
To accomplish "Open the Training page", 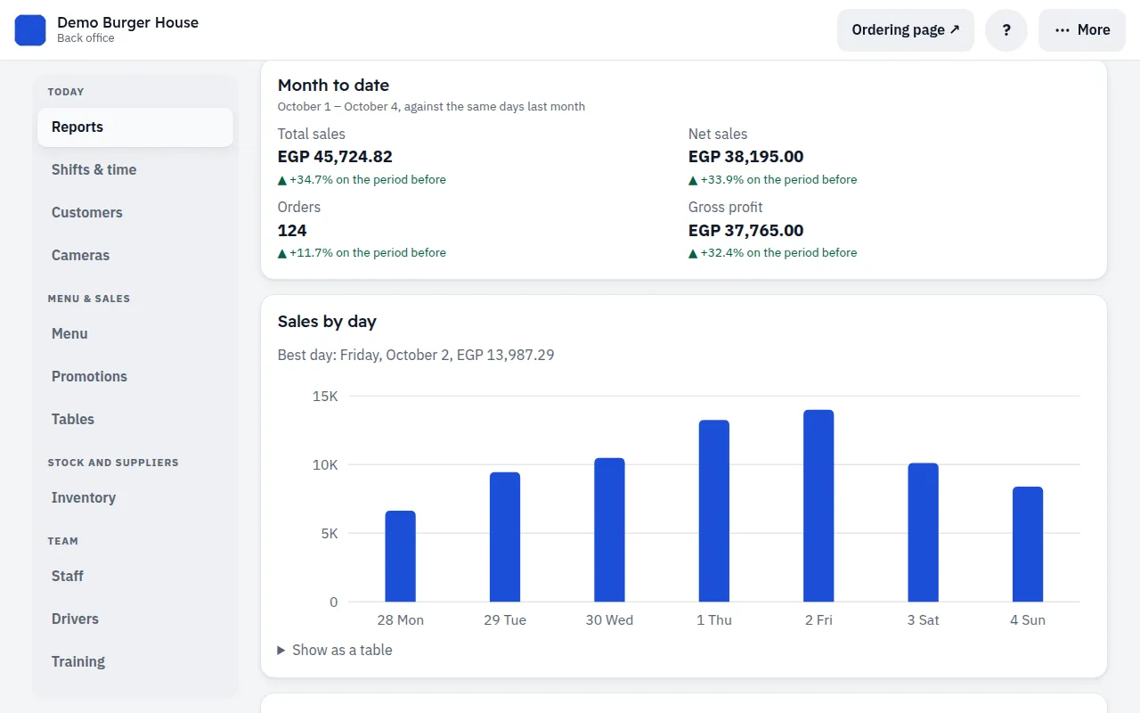I will pos(135,662).
